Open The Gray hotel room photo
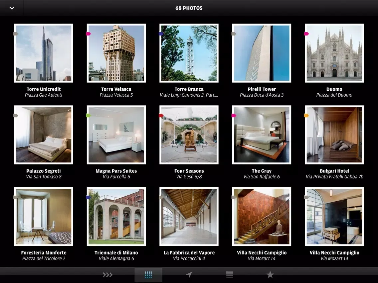 262,135
